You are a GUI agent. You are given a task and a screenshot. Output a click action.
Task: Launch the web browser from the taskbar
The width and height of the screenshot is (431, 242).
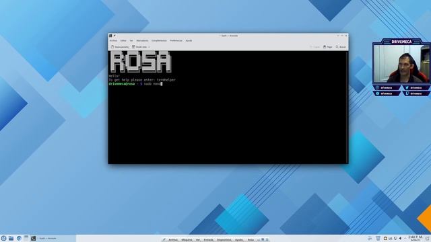(19, 239)
